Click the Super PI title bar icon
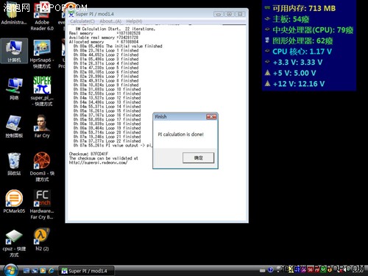Image resolution: width=368 pixels, height=276 pixels. (x=71, y=14)
